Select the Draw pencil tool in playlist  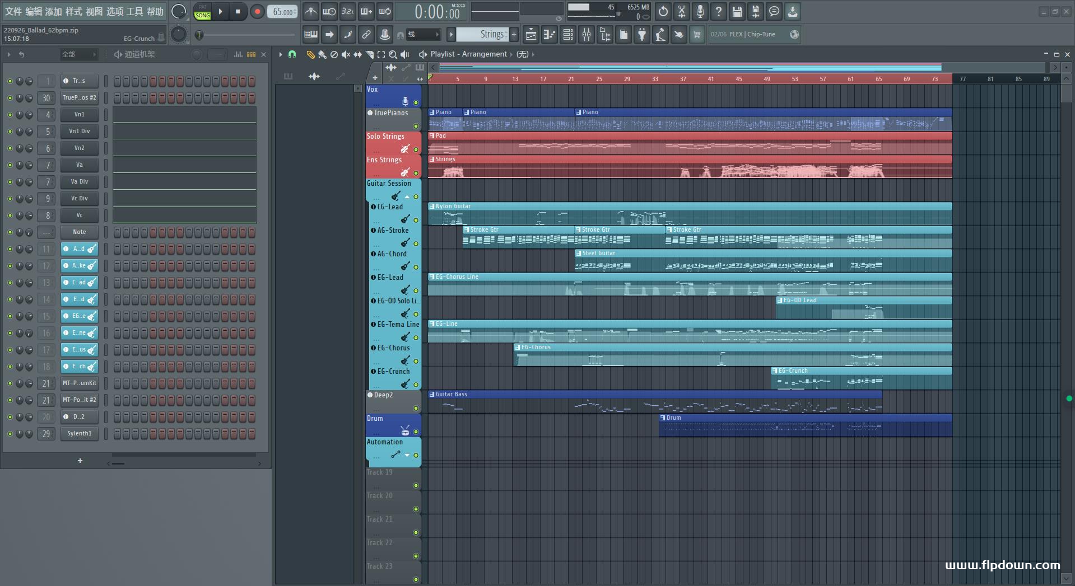pyautogui.click(x=310, y=54)
